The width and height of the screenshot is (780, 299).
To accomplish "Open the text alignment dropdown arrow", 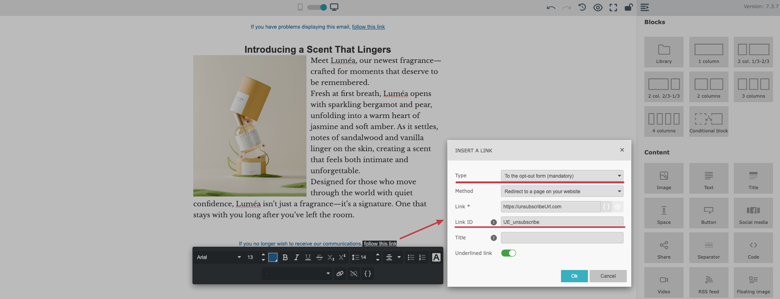I will click(399, 257).
